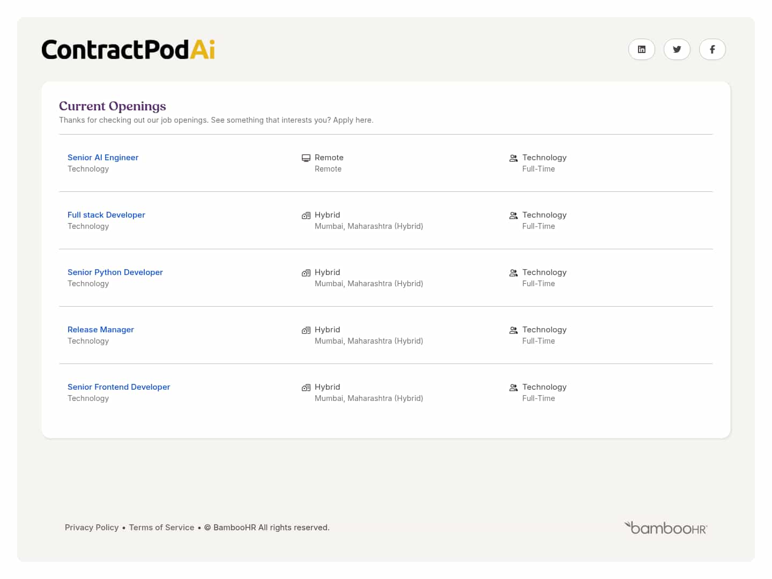The image size is (772, 579).
Task: Click the Current Openings heading
Action: coord(113,106)
